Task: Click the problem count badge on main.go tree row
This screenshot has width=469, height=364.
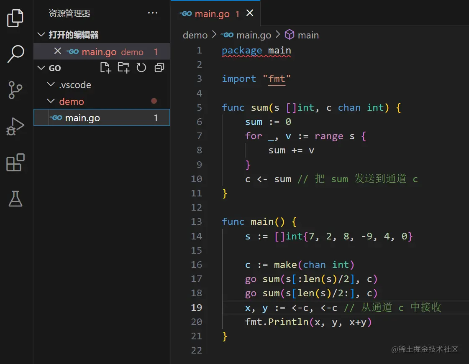Action: pos(156,118)
